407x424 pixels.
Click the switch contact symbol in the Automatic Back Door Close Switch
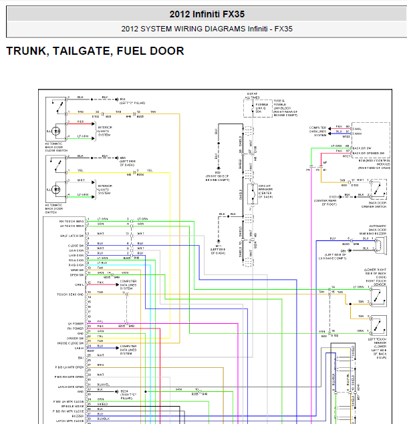pos(59,106)
